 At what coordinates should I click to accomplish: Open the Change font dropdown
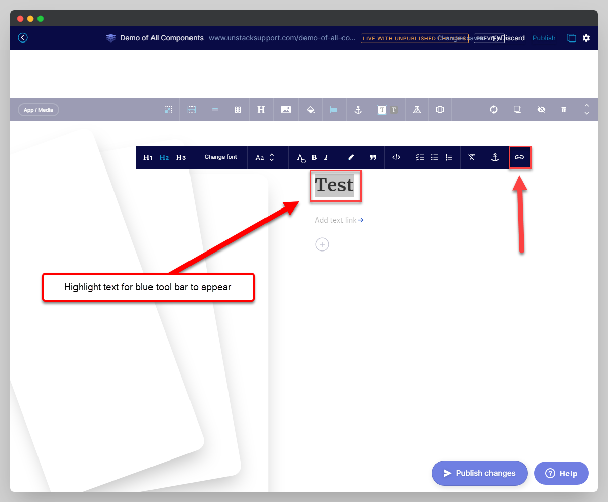tap(220, 157)
